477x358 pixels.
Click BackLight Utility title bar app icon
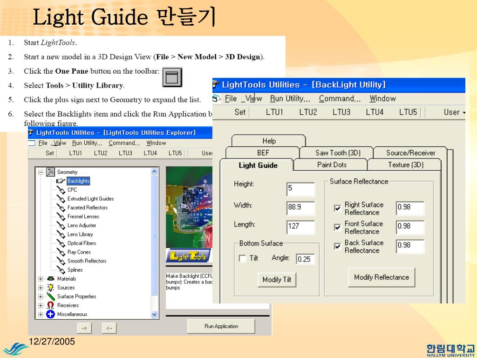216,85
